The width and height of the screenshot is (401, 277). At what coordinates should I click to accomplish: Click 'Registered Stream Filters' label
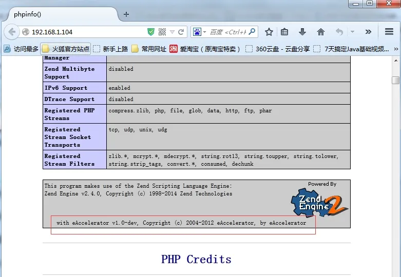[x=69, y=160]
